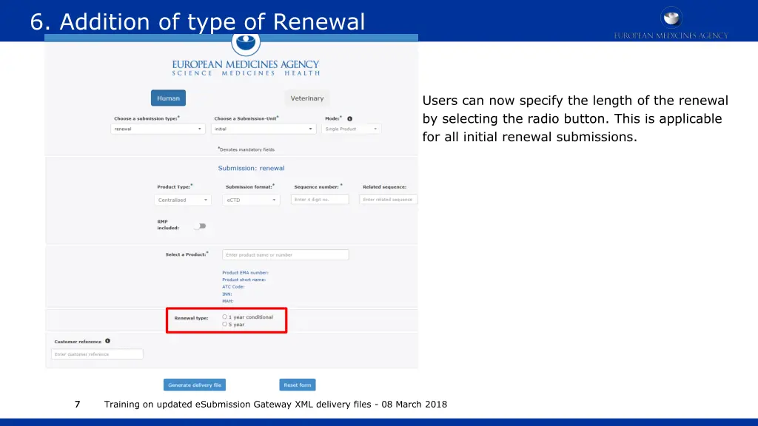Click the Reset form button
The width and height of the screenshot is (758, 426).
[298, 385]
